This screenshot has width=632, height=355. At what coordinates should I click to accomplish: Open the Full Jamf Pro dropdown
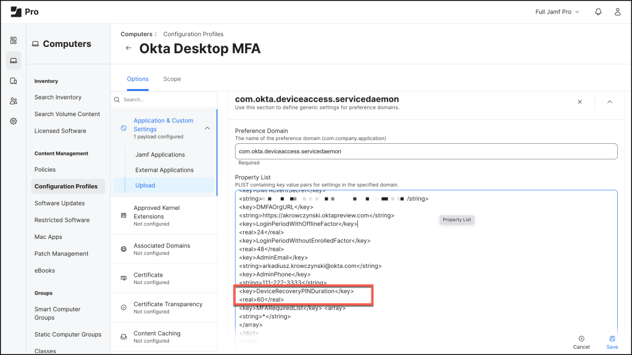(557, 12)
